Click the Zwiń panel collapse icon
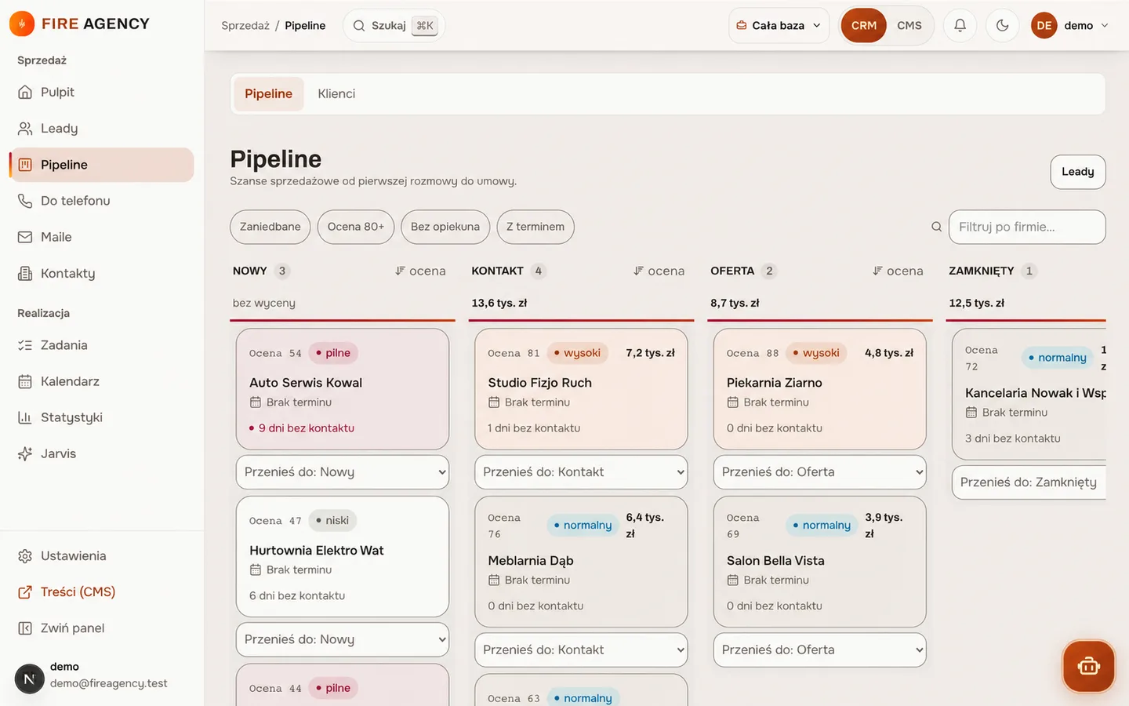The image size is (1129, 706). point(25,628)
